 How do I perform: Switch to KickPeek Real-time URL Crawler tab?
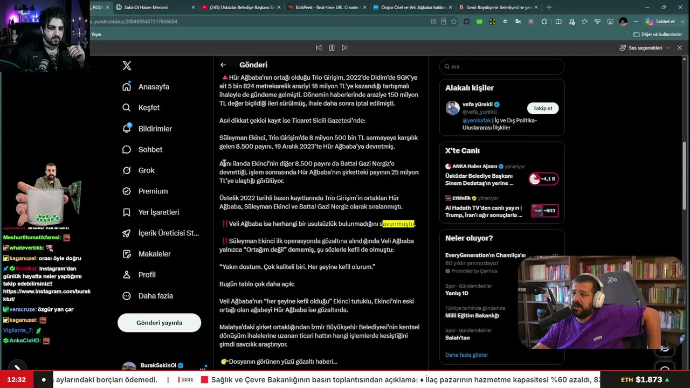click(327, 8)
